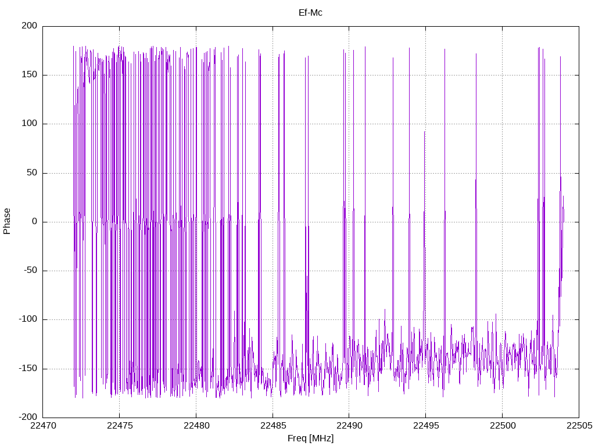The image size is (595, 446).
Task: Click the "Freq [MHz]" x-axis label
Action: [x=310, y=438]
